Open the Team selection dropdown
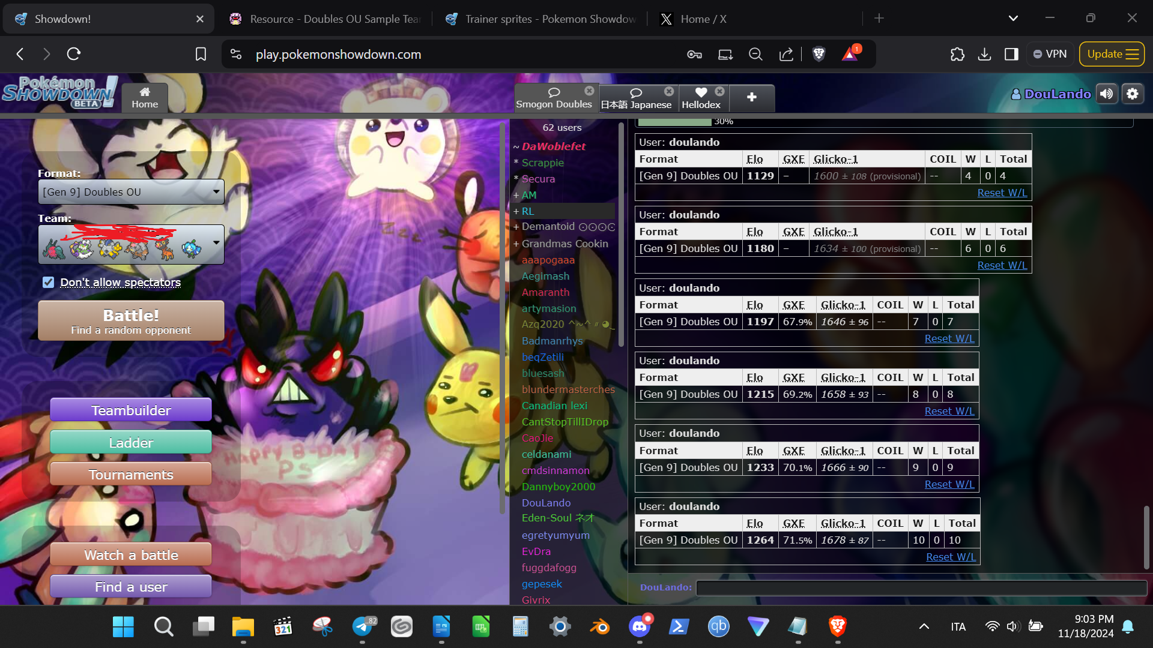This screenshot has height=648, width=1153. 131,244
